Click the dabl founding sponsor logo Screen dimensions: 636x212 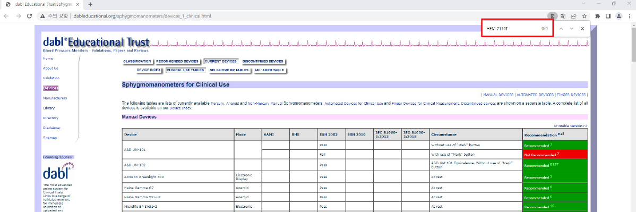tap(58, 171)
